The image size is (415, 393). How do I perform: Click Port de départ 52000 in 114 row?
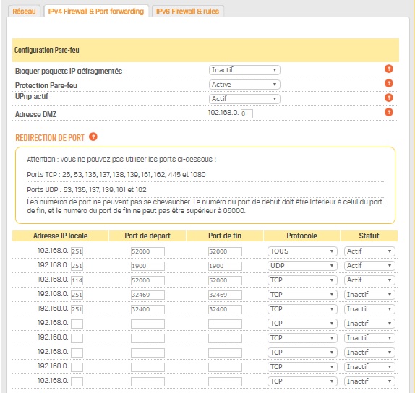(147, 280)
